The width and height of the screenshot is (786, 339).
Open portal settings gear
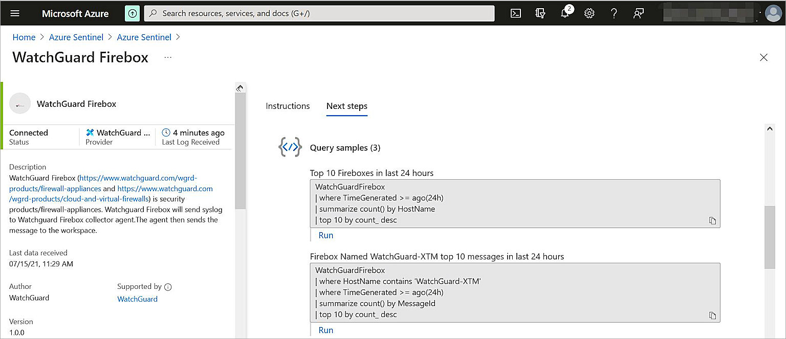589,13
